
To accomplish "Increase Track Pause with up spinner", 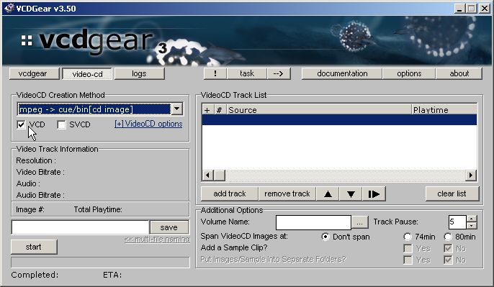I will pos(472,219).
